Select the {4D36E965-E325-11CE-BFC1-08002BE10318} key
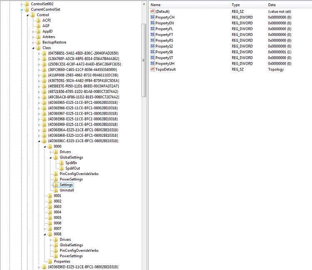Image resolution: width=312 pixels, height=270 pixels. pos(83,102)
